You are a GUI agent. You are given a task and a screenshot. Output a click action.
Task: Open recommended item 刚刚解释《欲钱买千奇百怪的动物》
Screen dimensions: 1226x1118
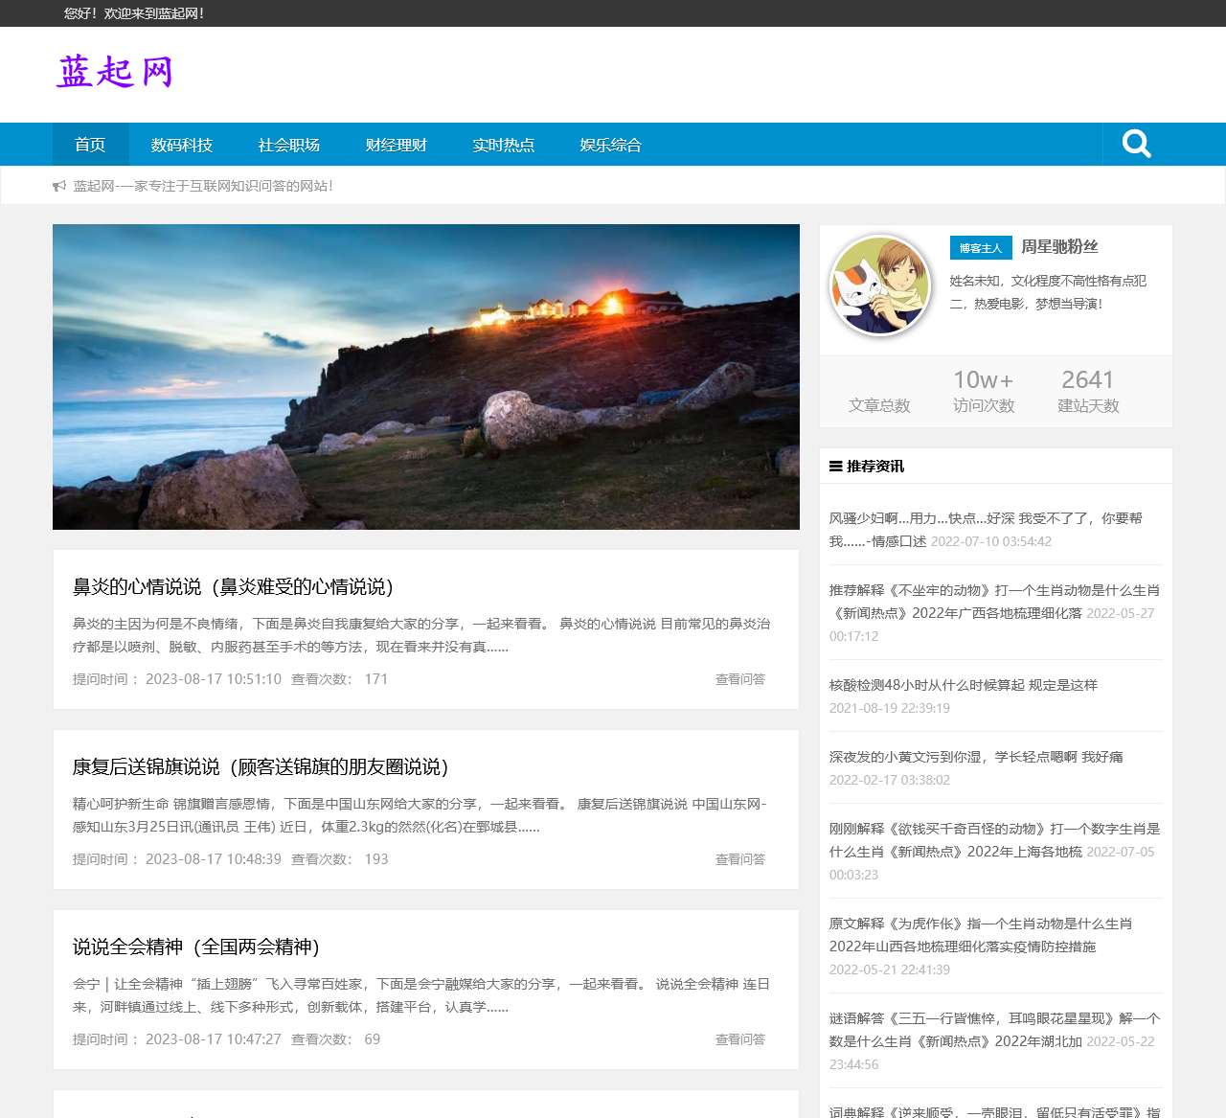click(994, 840)
